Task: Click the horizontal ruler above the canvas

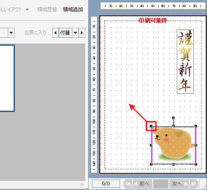Action: [153, 6]
